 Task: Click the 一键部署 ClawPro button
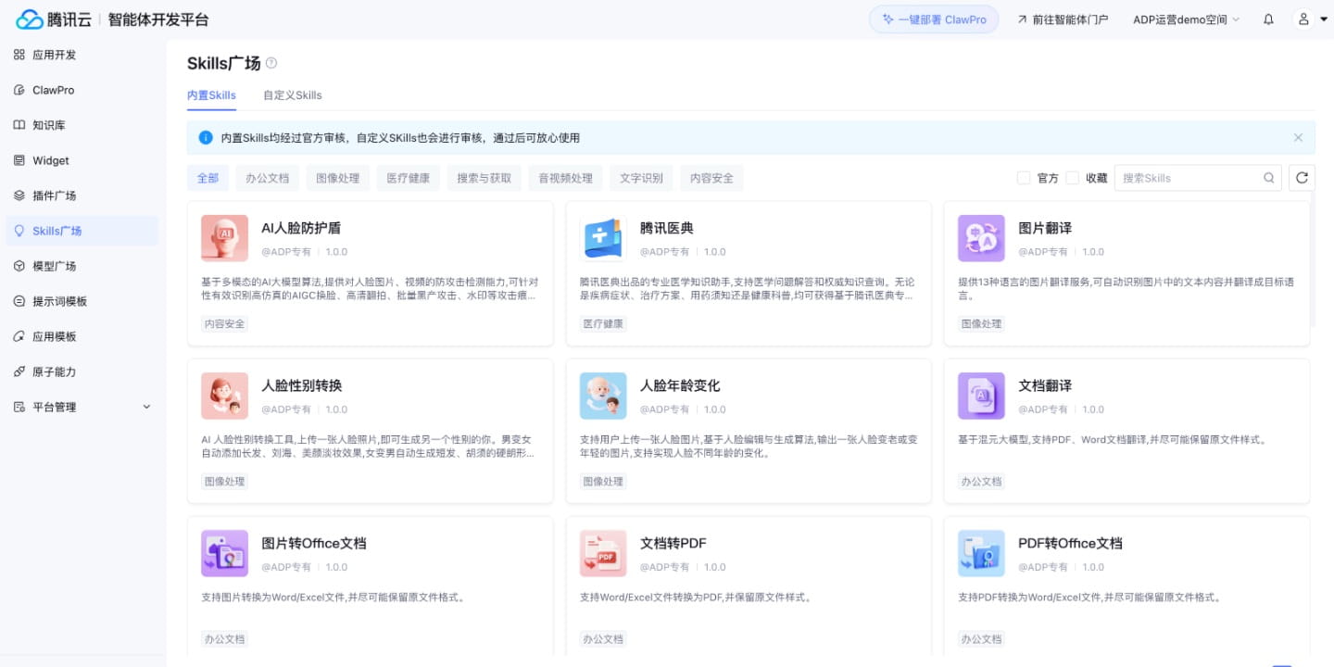934,19
